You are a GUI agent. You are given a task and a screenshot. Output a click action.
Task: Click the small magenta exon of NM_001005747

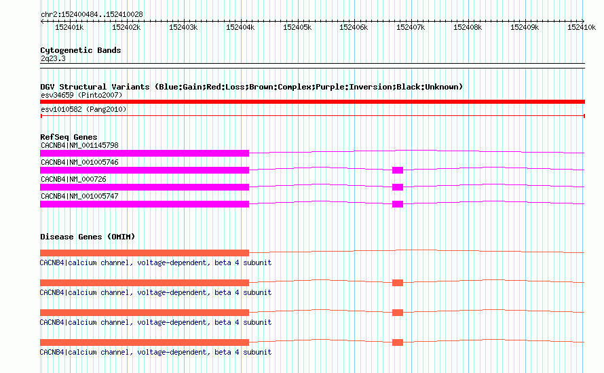point(398,204)
